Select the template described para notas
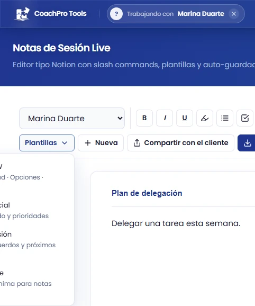 coord(35,278)
